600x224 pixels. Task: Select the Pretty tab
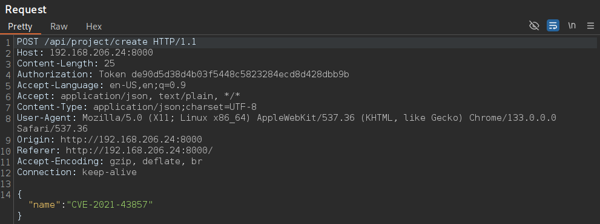(20, 27)
